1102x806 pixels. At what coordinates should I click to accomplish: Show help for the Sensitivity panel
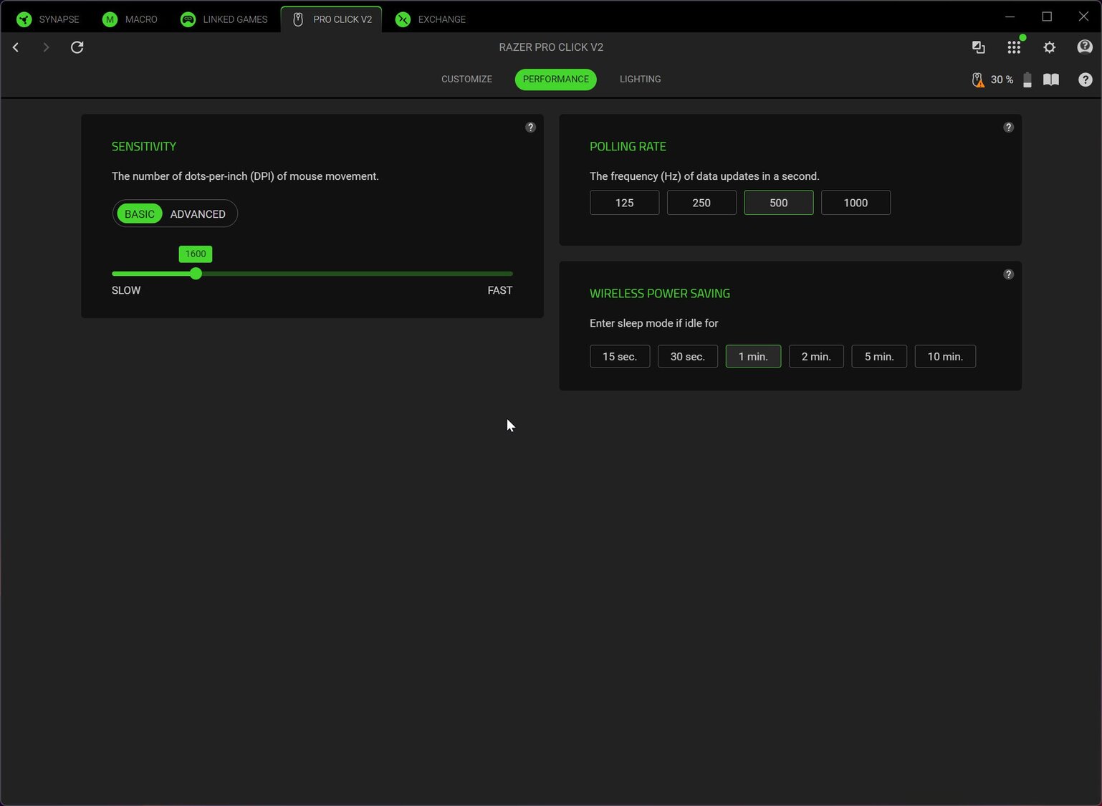(530, 128)
